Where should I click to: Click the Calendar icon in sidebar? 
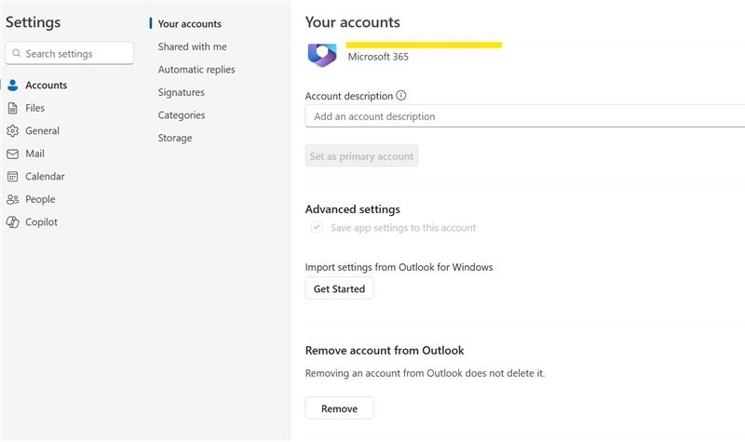(13, 177)
